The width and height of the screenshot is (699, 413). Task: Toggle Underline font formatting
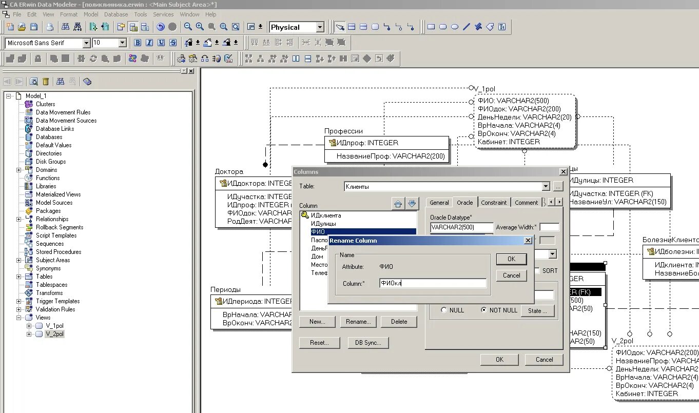(x=161, y=43)
